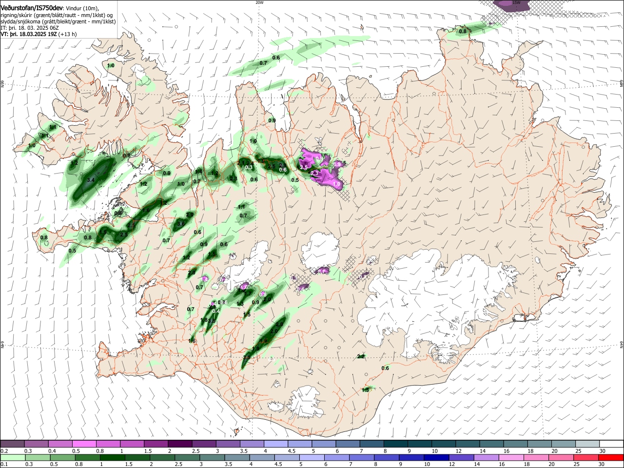Click the darkest purple swatch above the 2 label, top row

pyautogui.click(x=180, y=444)
